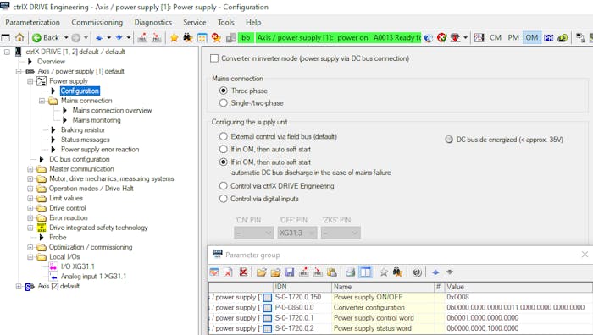
Task: Select Three-phase mains connection
Action: pos(224,91)
